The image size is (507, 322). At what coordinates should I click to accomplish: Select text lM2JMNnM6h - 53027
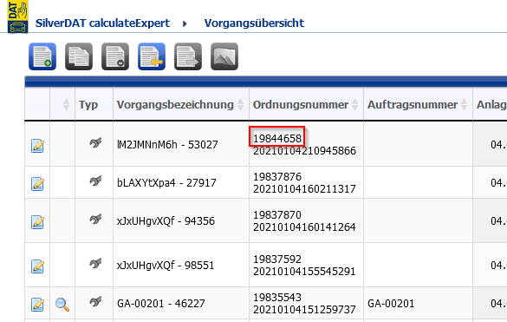(167, 144)
